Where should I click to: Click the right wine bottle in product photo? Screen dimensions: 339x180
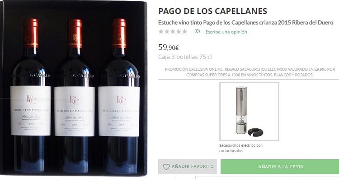point(119,97)
